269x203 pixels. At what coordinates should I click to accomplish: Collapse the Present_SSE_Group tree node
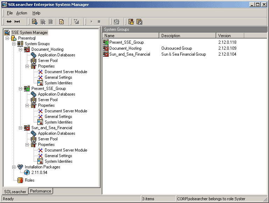click(x=20, y=89)
